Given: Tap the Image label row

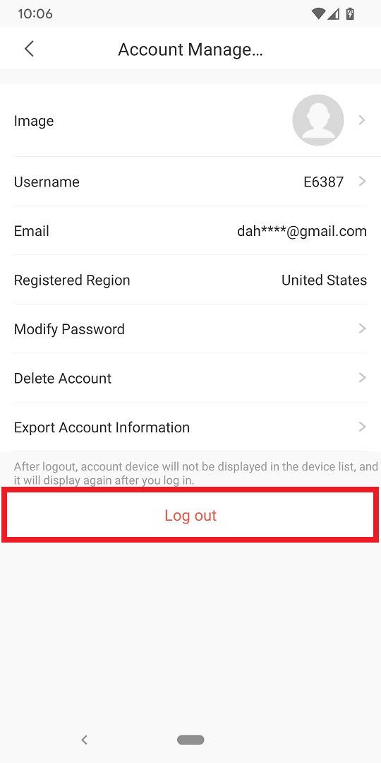Looking at the screenshot, I should click(190, 120).
